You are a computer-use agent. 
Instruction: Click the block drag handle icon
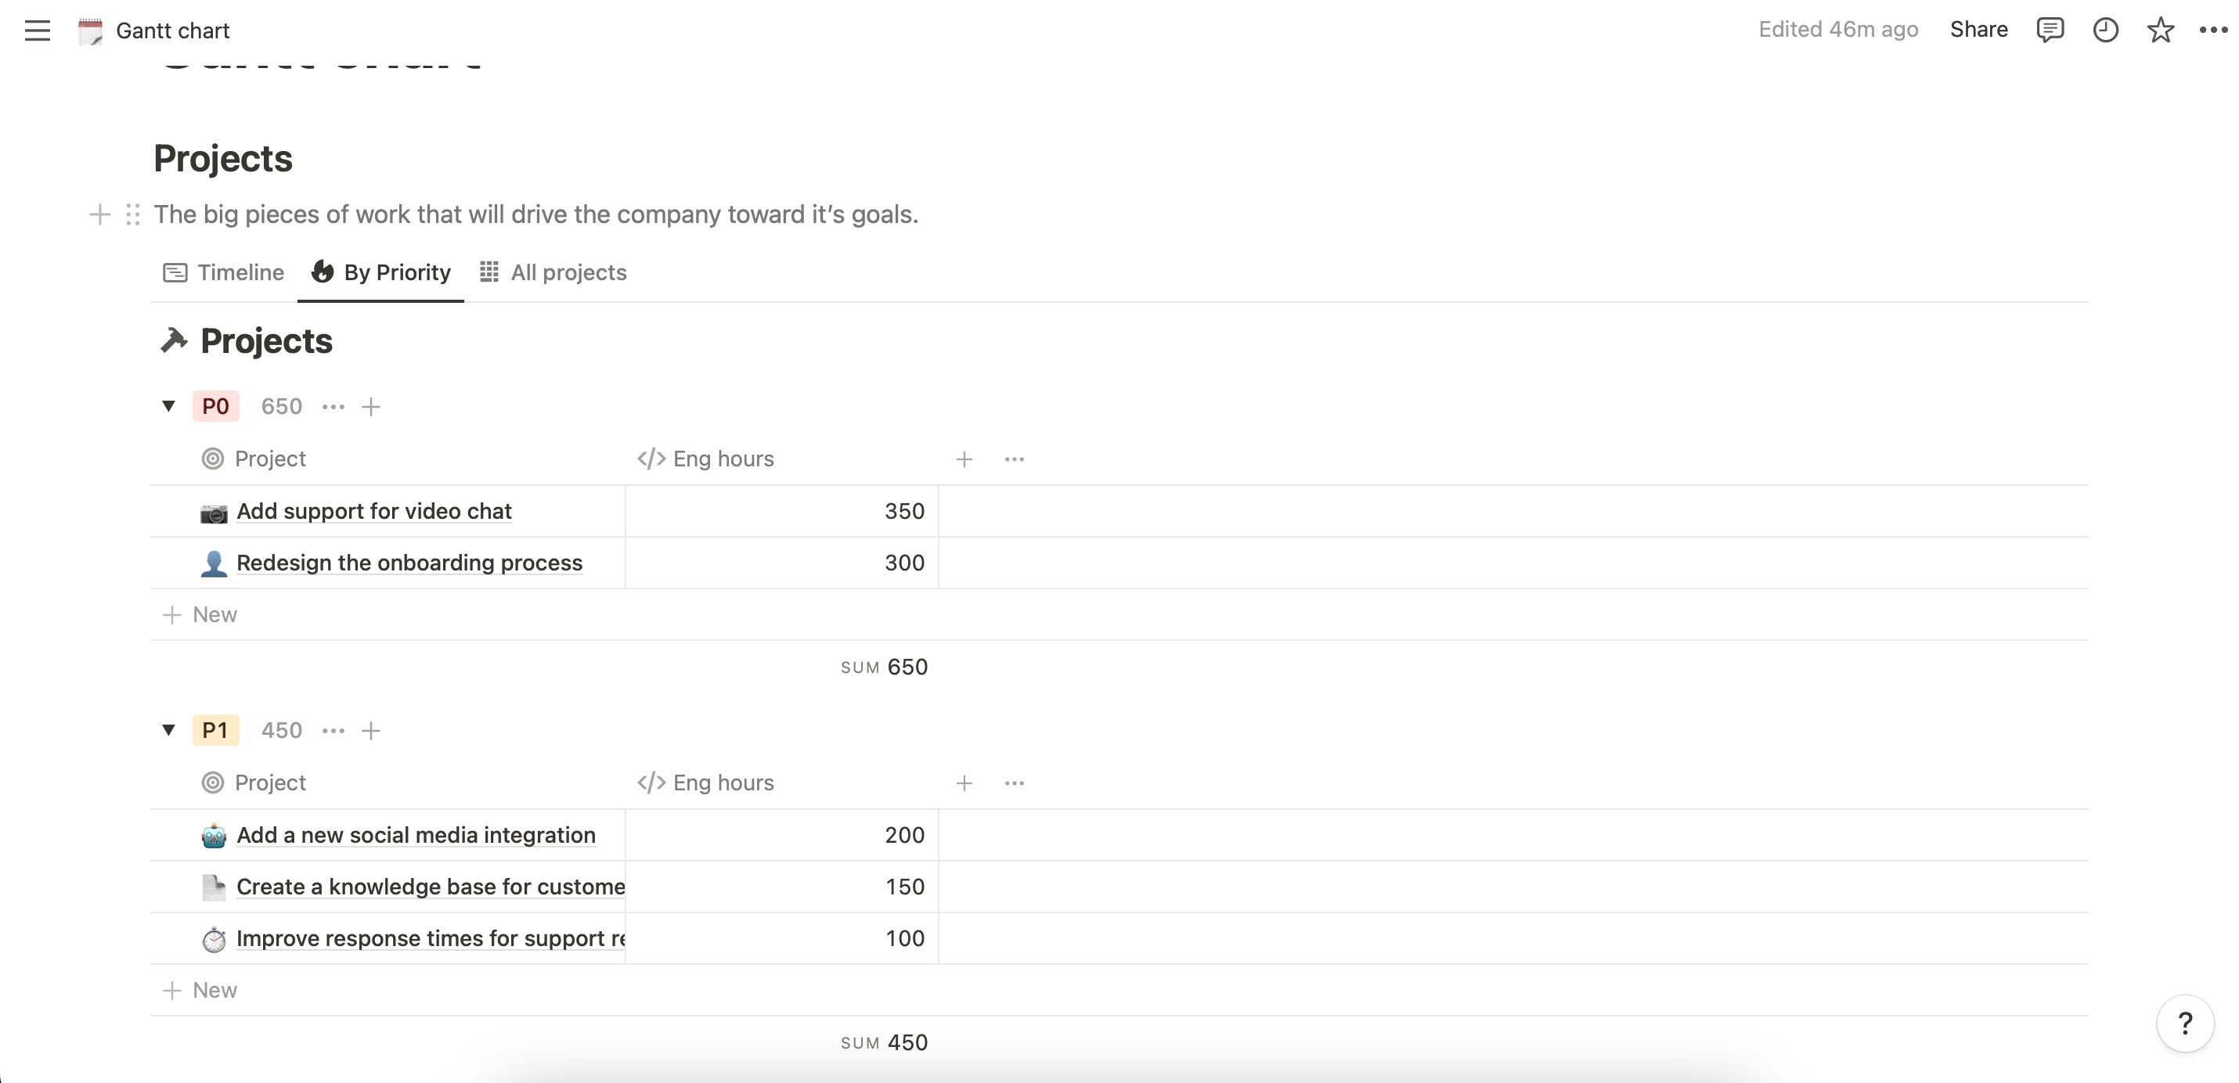click(133, 214)
